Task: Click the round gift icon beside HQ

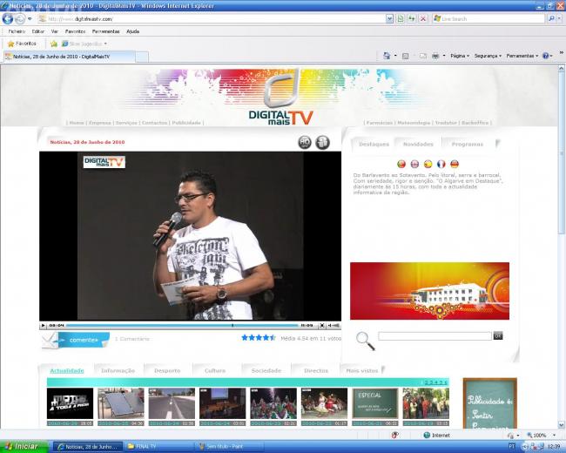Action: click(322, 142)
